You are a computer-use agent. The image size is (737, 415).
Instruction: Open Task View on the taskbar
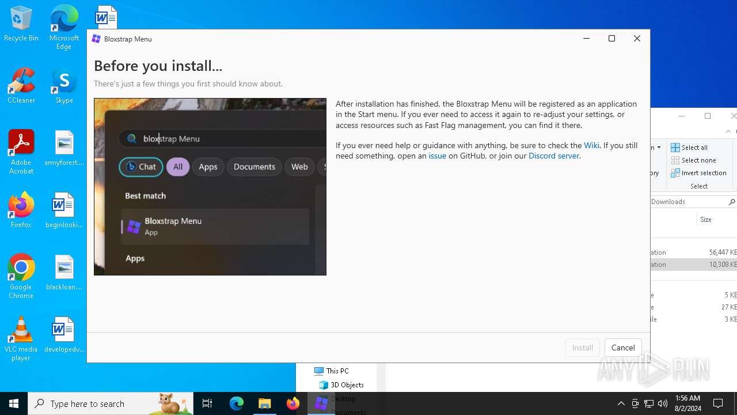coord(208,403)
